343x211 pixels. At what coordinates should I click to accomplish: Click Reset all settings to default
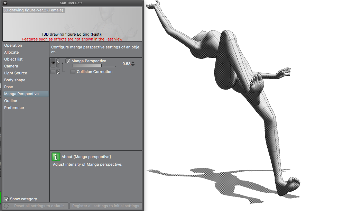click(x=39, y=206)
